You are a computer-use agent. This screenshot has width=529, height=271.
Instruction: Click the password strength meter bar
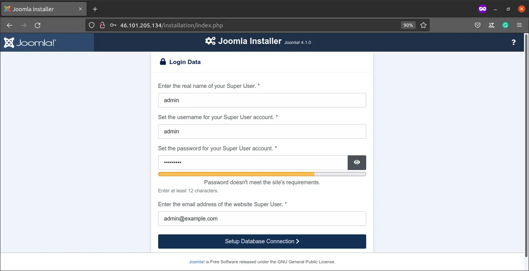pyautogui.click(x=262, y=174)
